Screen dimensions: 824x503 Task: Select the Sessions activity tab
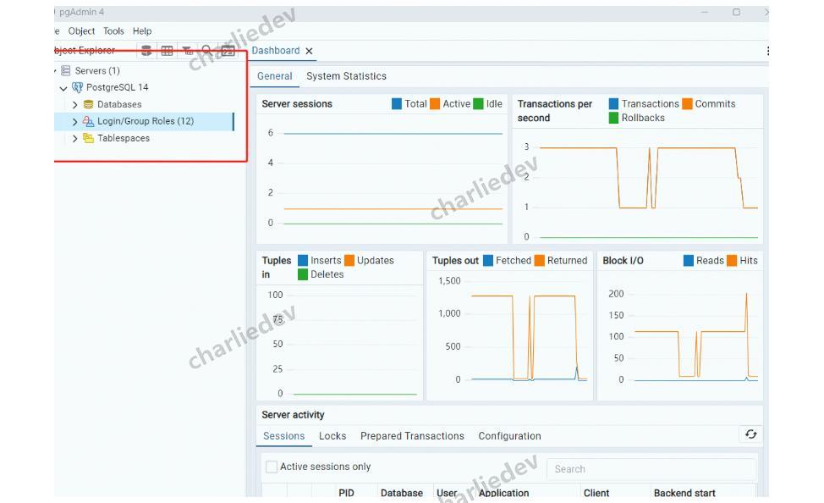(x=283, y=436)
